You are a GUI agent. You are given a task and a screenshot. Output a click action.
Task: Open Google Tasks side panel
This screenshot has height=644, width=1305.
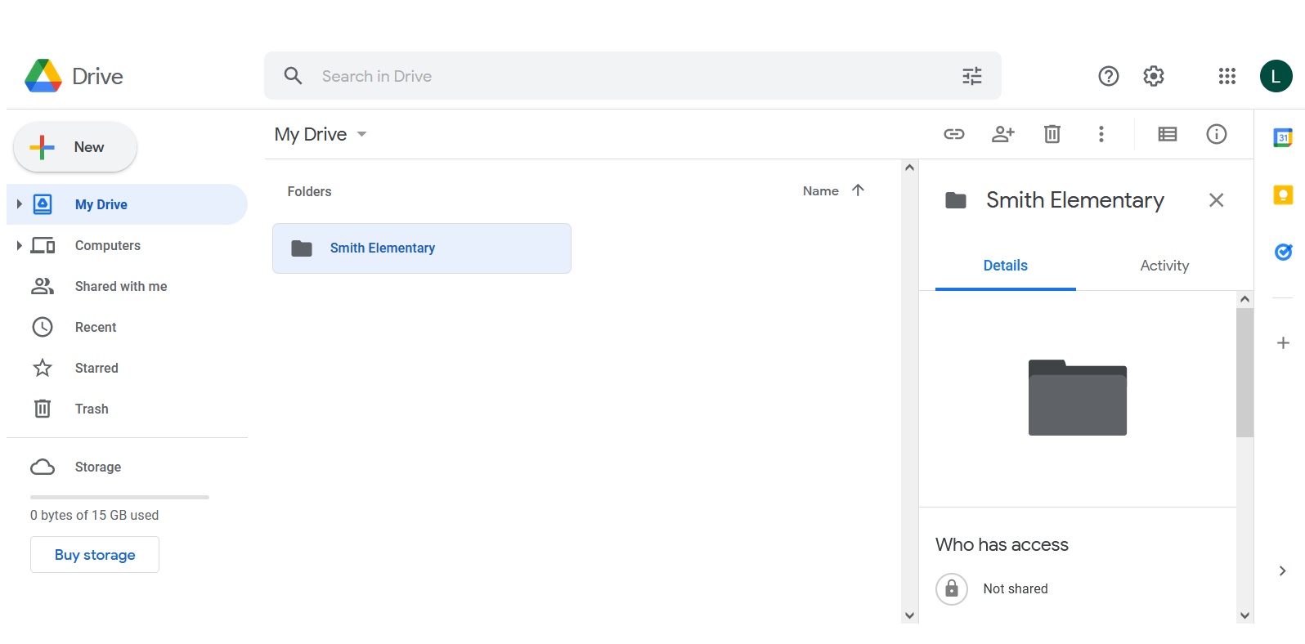(1283, 252)
